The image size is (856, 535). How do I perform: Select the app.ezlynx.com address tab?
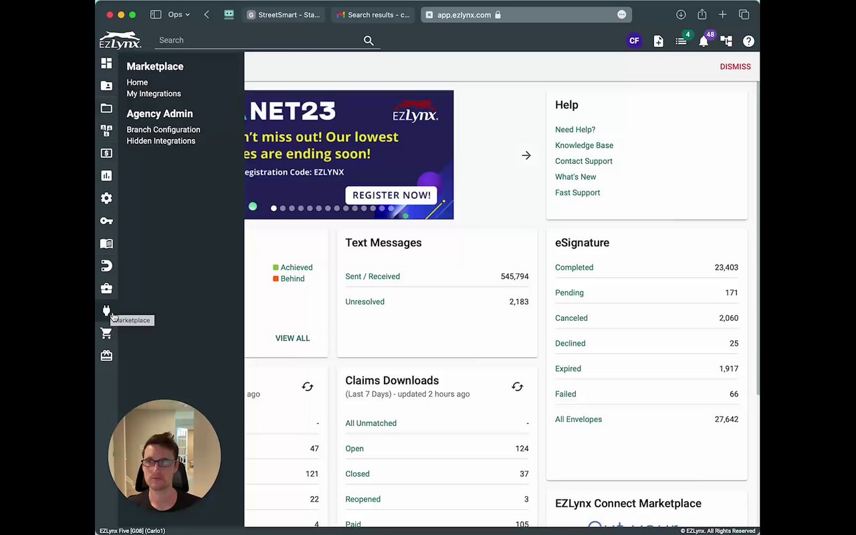526,15
